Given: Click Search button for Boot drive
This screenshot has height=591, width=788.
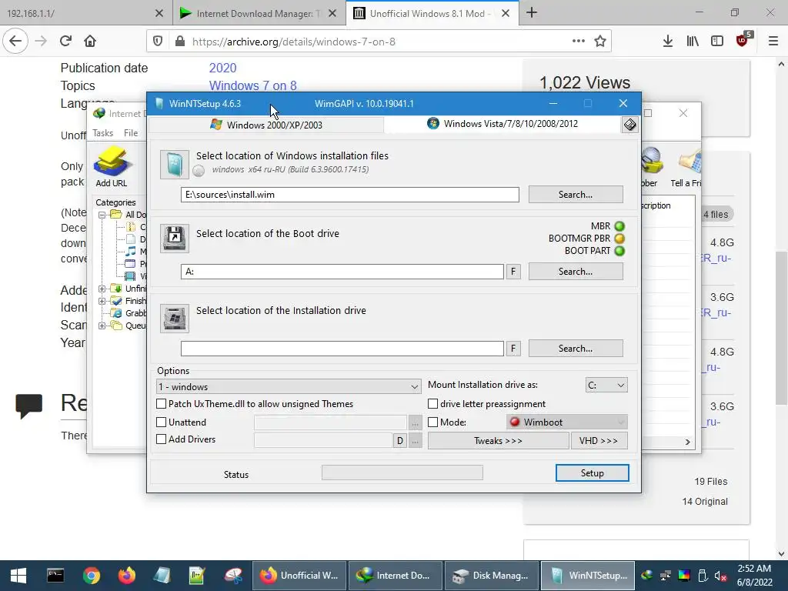Looking at the screenshot, I should (x=576, y=272).
